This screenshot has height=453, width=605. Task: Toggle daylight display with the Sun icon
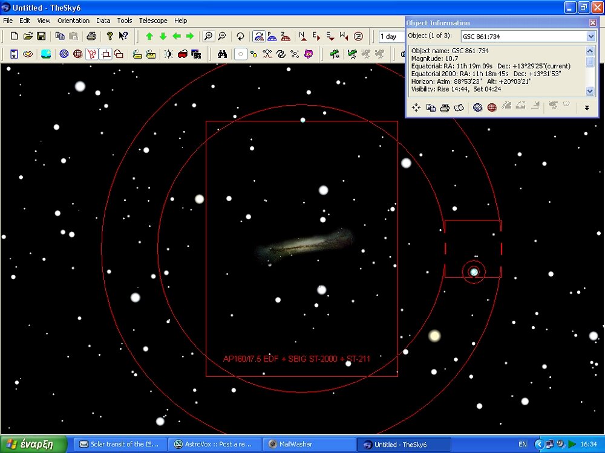pyautogui.click(x=168, y=54)
